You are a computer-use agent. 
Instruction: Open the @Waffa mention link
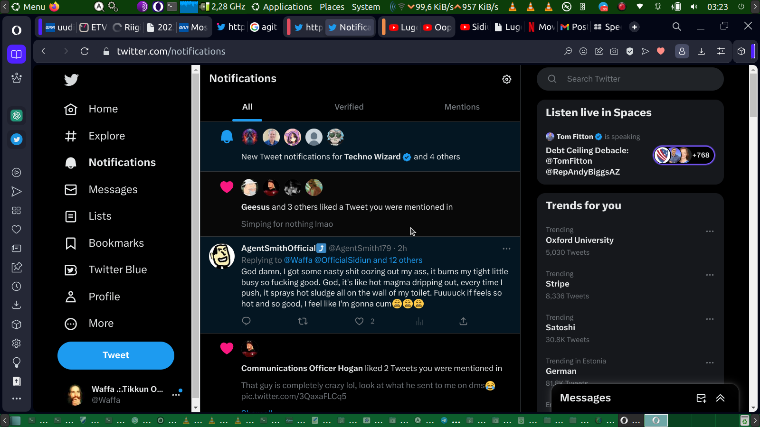click(x=298, y=260)
